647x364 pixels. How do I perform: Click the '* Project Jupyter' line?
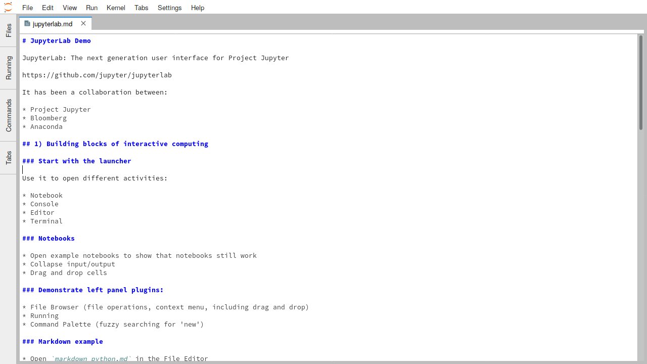pyautogui.click(x=57, y=109)
